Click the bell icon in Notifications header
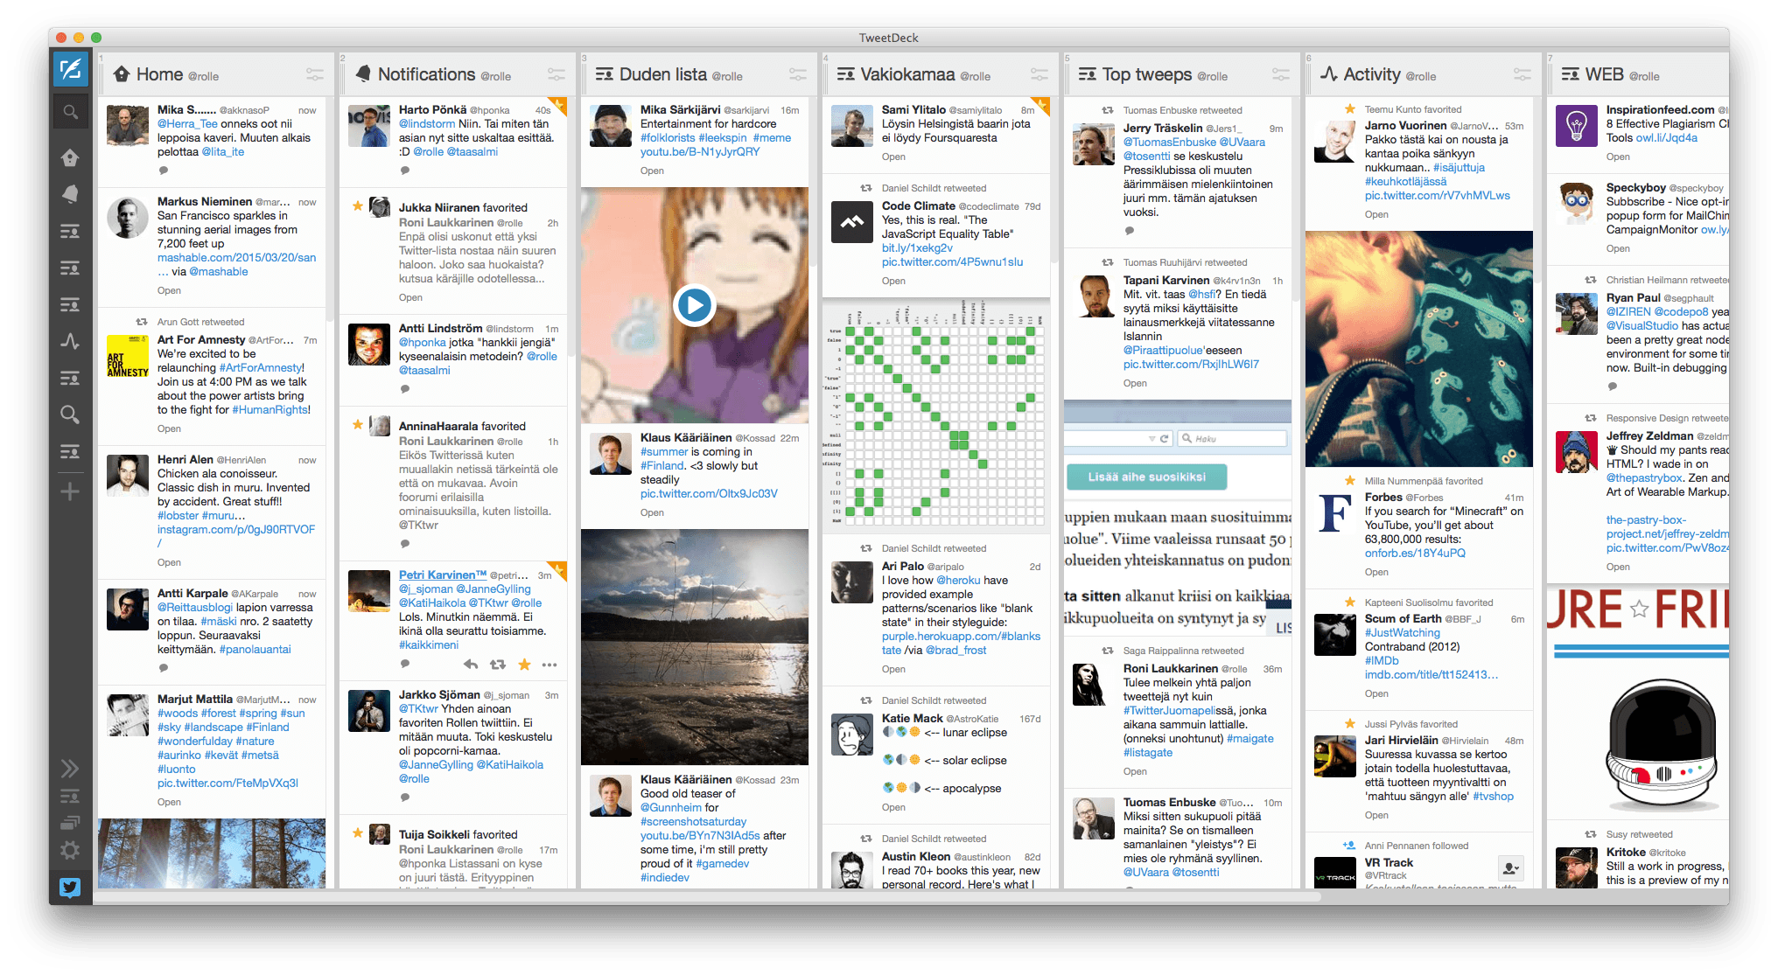1778x975 pixels. point(363,74)
